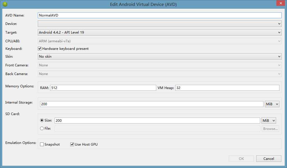Open the CPU/ABI dropdown
Viewport: 287px width, 168px height.
[159, 41]
